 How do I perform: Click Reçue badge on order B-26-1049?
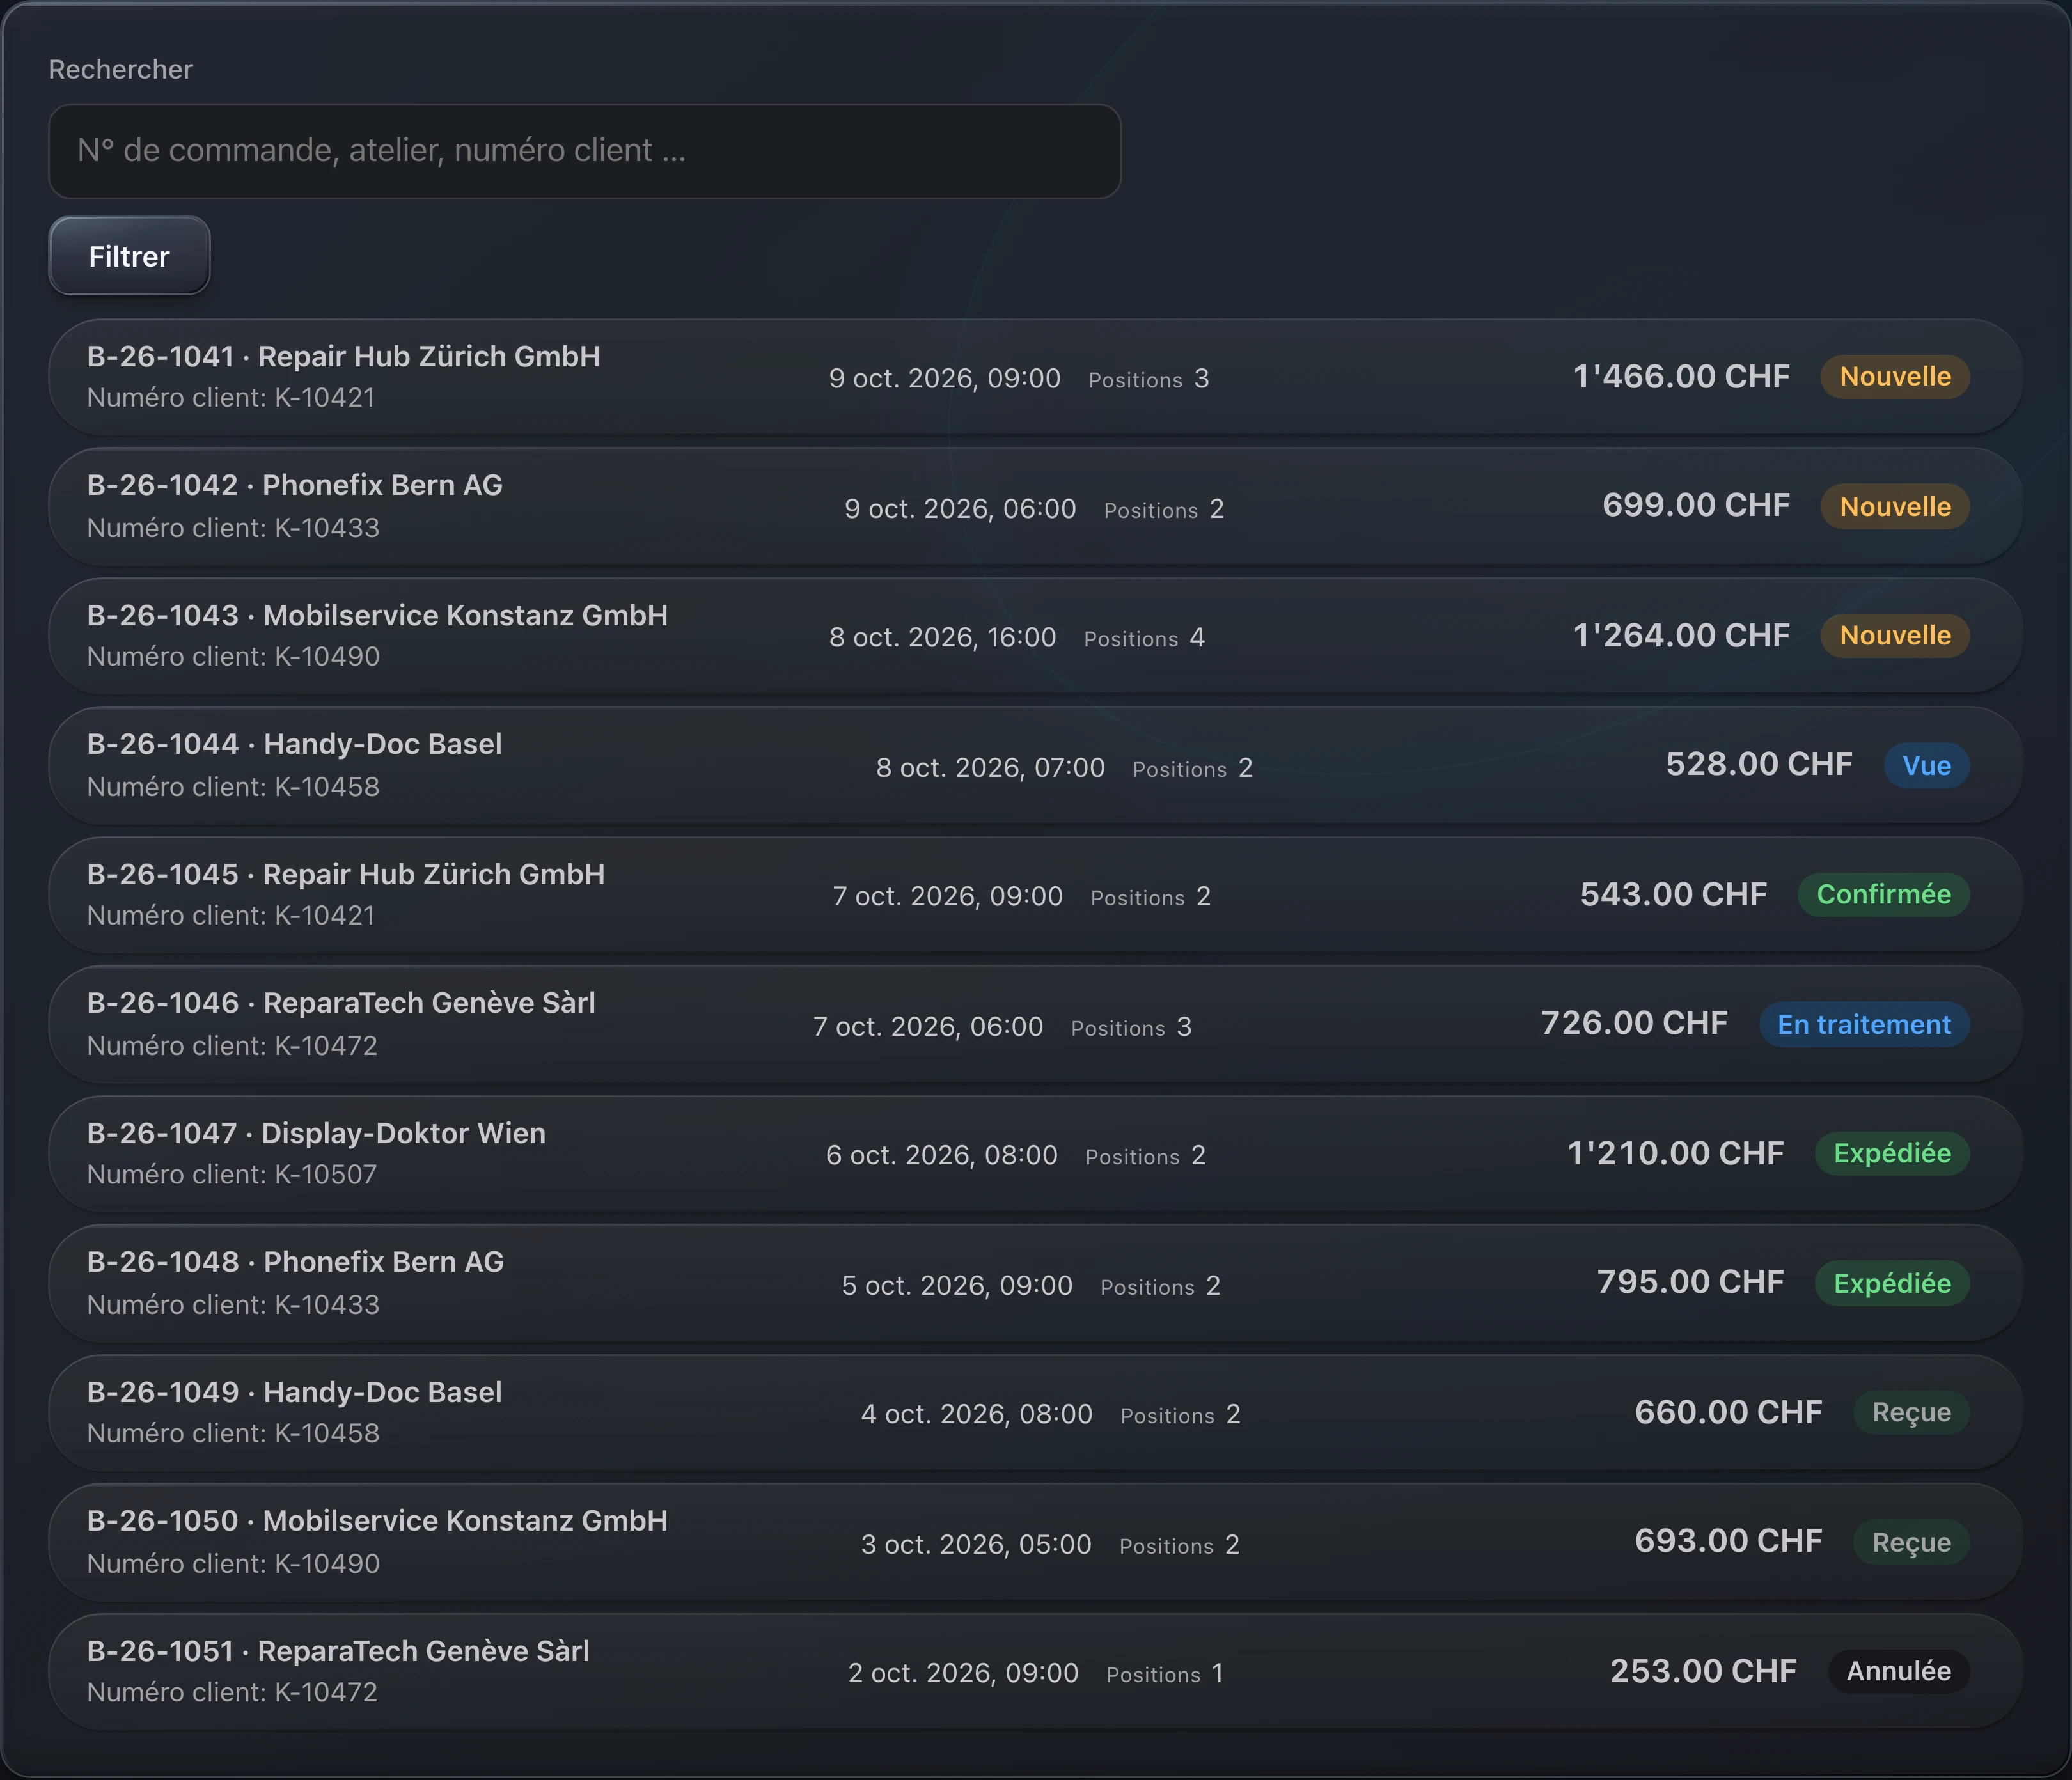coord(1911,1413)
